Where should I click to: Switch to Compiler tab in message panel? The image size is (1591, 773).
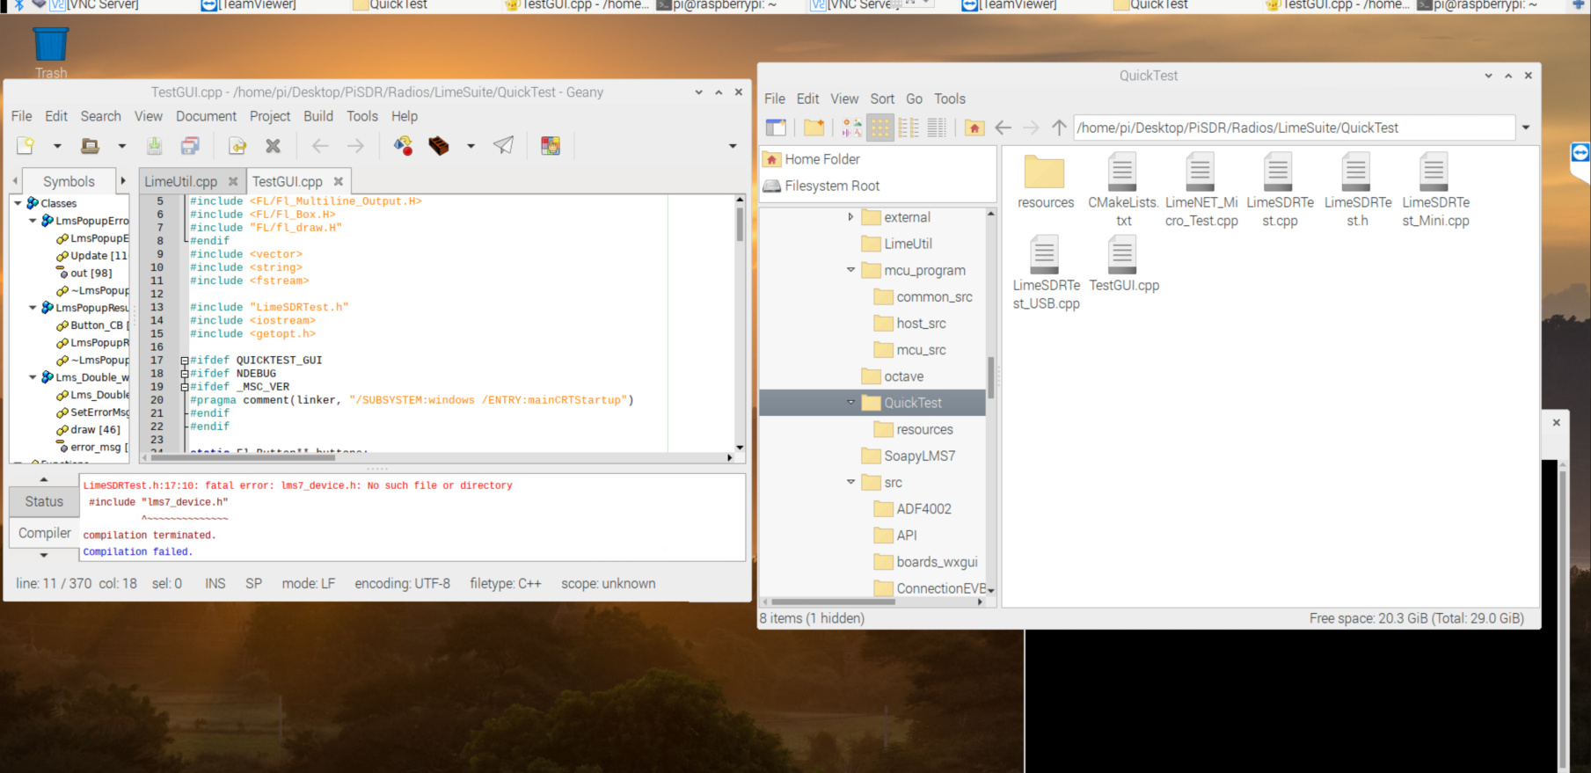pos(44,533)
